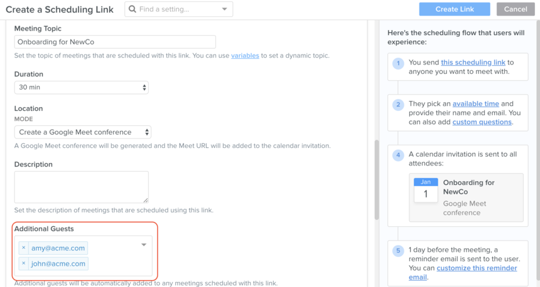Expand the Additional Guests dropdown arrow

[144, 245]
